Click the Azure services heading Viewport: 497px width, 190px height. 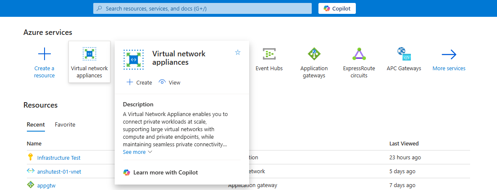tap(48, 32)
